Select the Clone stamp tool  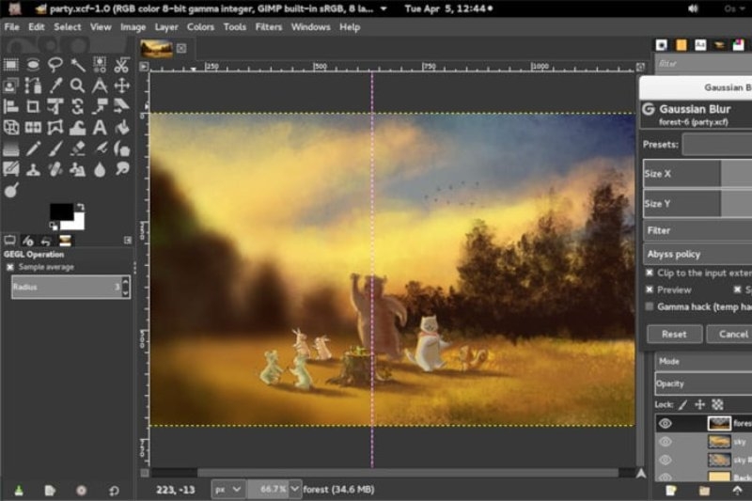[x=33, y=170]
